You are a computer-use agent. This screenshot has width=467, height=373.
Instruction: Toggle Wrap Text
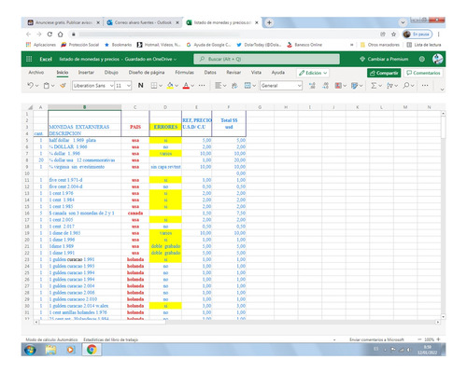pos(234,86)
